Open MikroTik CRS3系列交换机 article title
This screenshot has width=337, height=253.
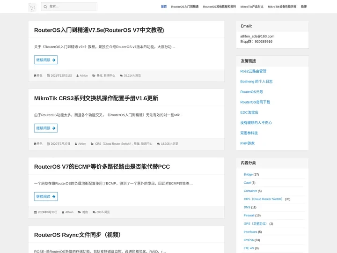click(96, 98)
